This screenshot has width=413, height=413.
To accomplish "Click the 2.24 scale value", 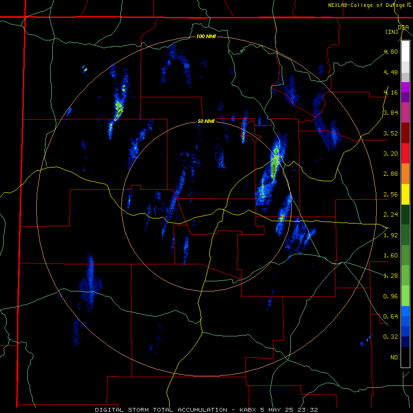I will tap(391, 215).
